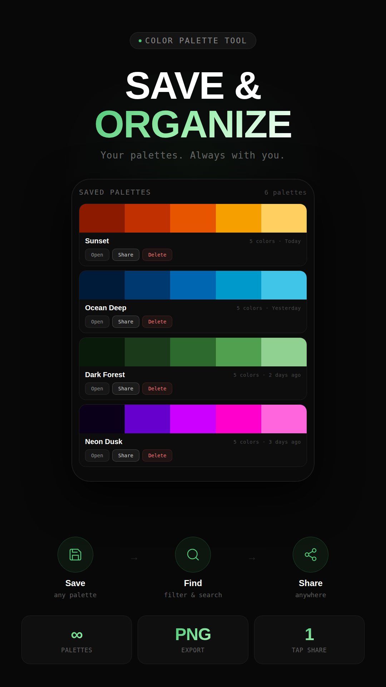Click the PNG Export stat card

pyautogui.click(x=193, y=640)
